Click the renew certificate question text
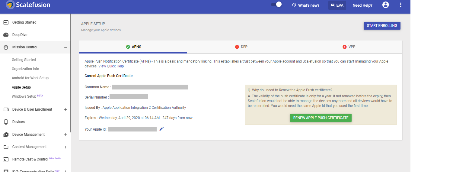This screenshot has width=453, height=172. point(290,90)
